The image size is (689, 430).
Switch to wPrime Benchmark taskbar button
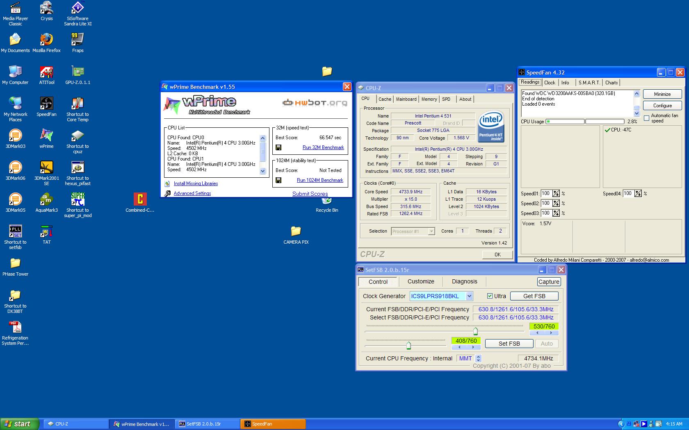click(142, 424)
